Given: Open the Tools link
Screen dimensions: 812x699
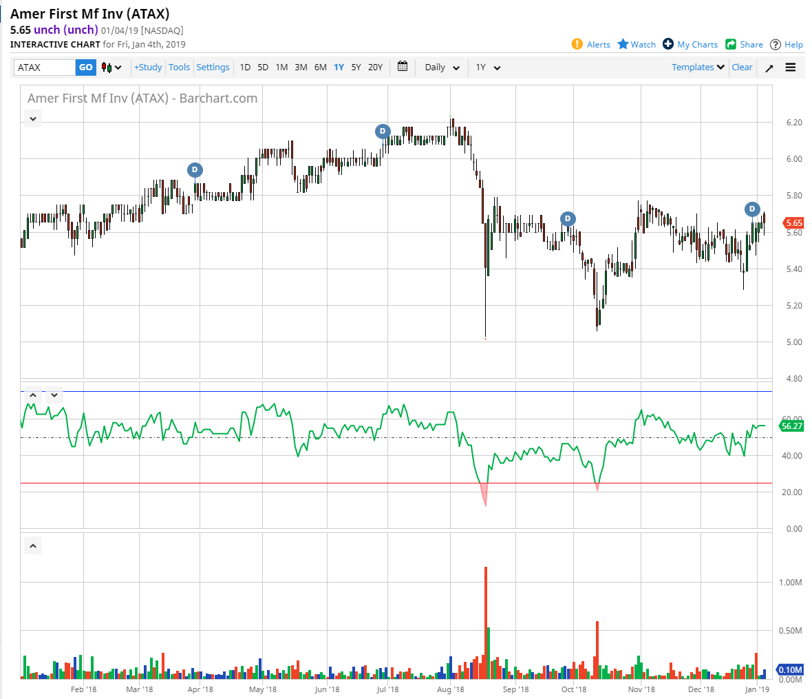Looking at the screenshot, I should tap(179, 67).
